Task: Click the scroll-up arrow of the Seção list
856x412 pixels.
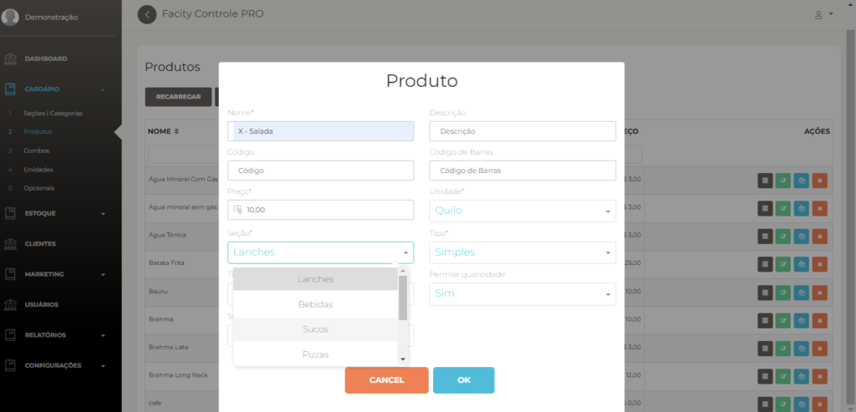Action: click(x=403, y=272)
